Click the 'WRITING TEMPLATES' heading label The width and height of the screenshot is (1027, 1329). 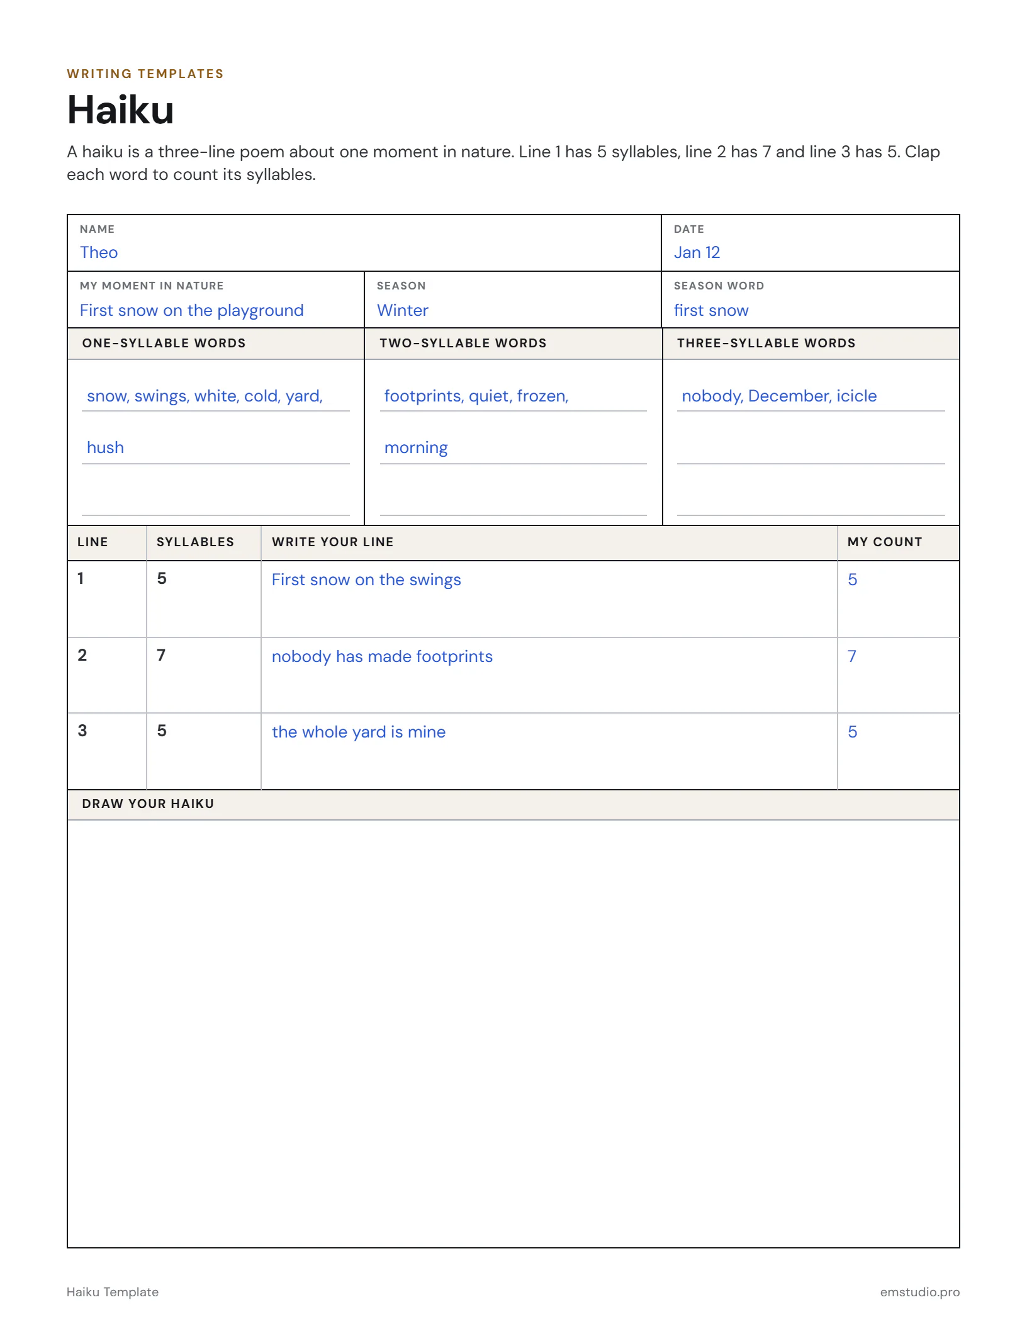tap(145, 74)
